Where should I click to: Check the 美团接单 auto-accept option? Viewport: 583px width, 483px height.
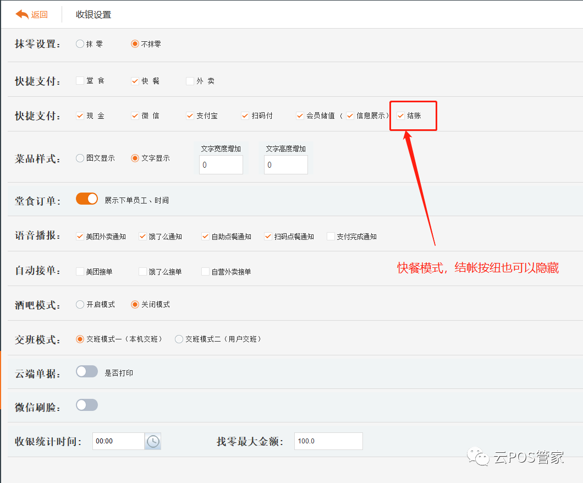pos(79,271)
